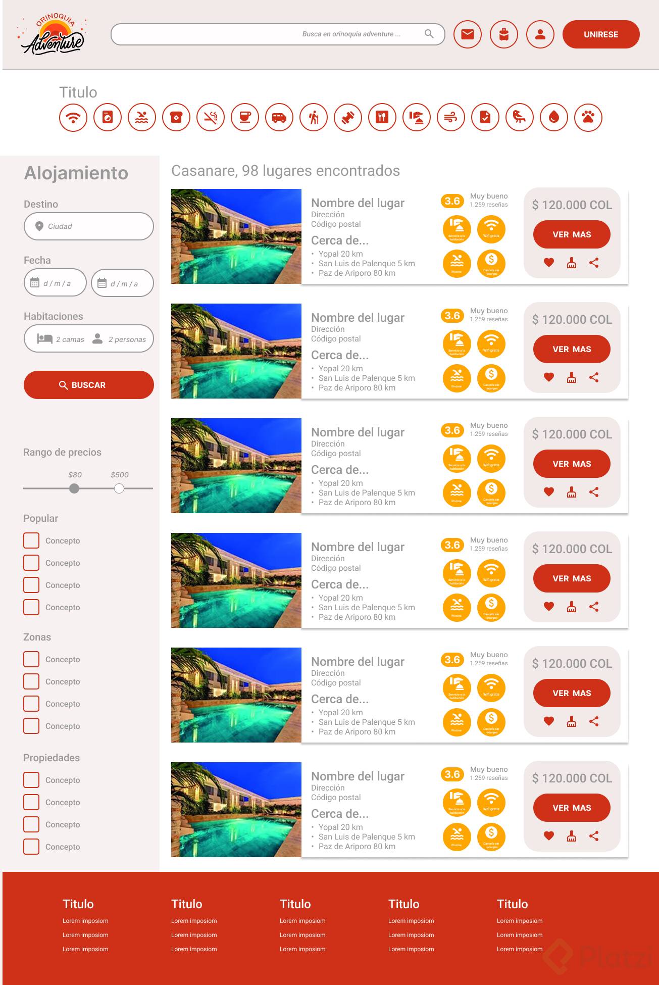Open the user profile icon in header
Screen dimensions: 659x985
point(540,34)
